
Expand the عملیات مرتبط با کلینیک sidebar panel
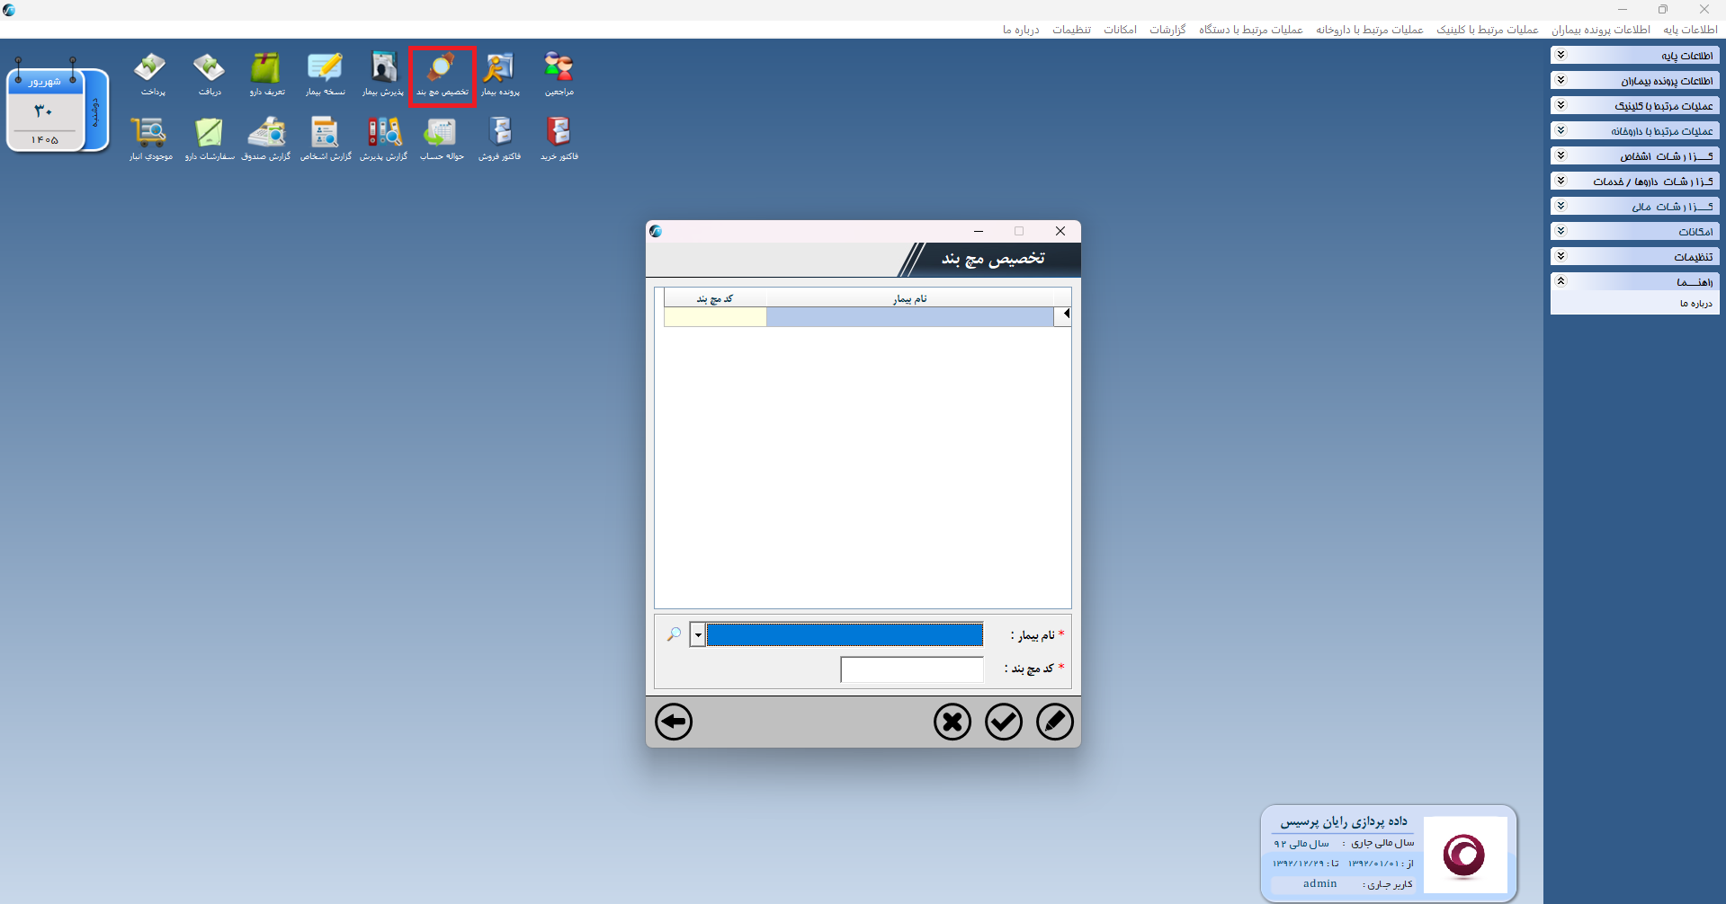tap(1634, 106)
